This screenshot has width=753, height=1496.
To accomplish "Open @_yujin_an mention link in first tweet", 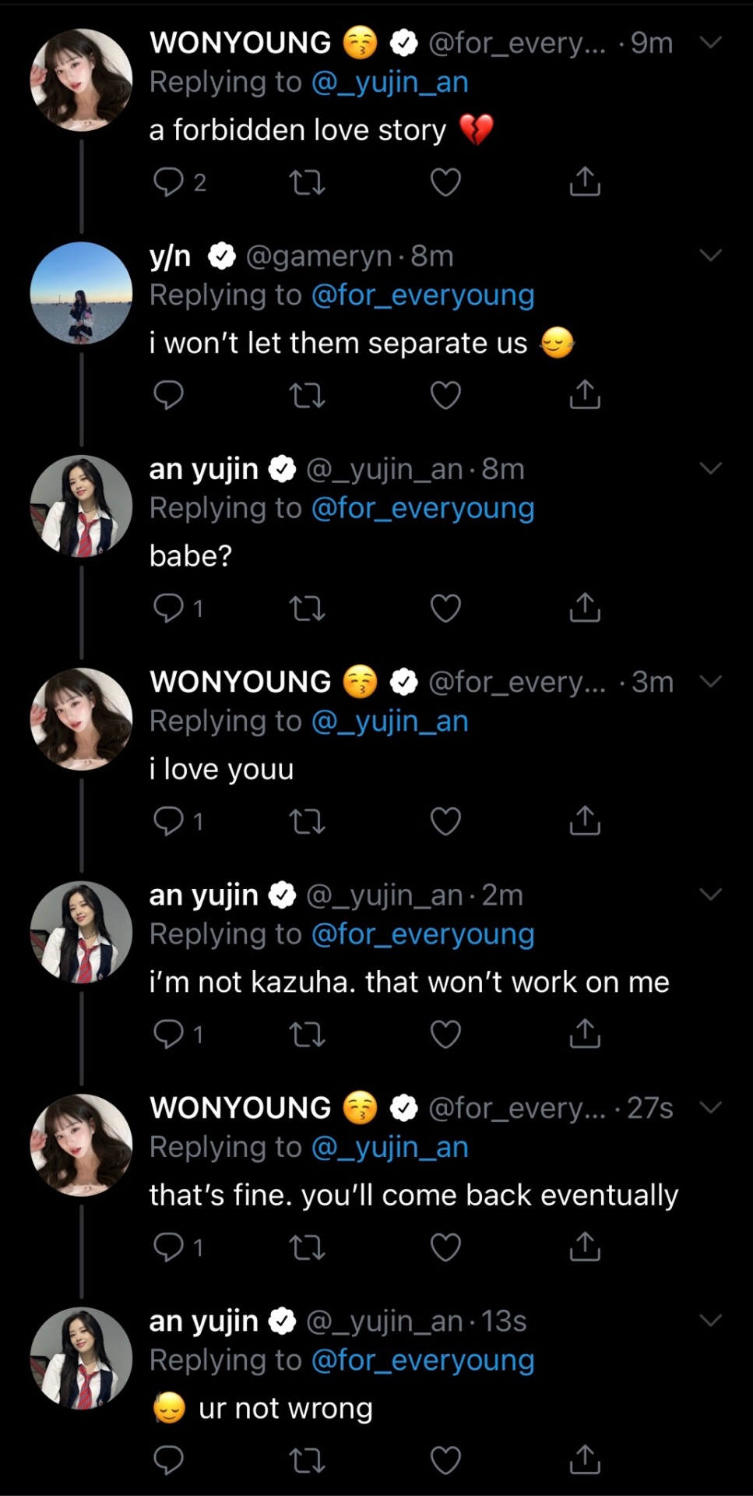I will point(389,83).
